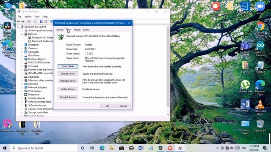271x152 pixels.
Task: Click the volume icon in system tray
Action: click(232, 148)
